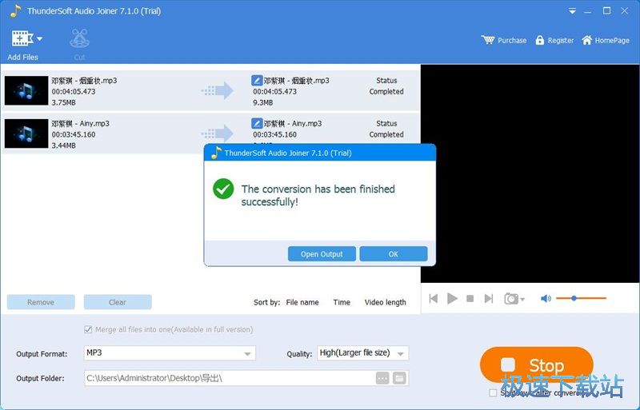
Task: Sort list by File name
Action: tap(302, 302)
